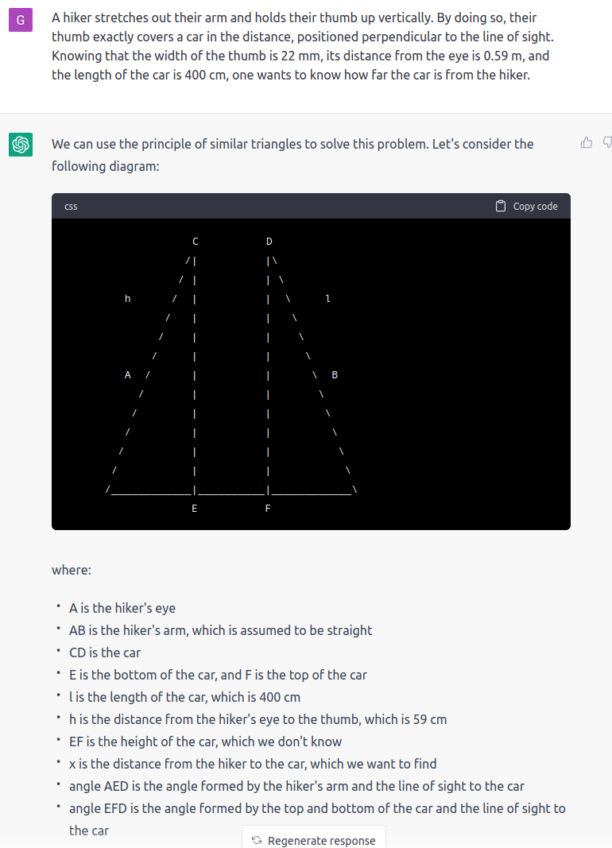Click the thumbs up feedback icon
The image size is (612, 848).
[586, 143]
